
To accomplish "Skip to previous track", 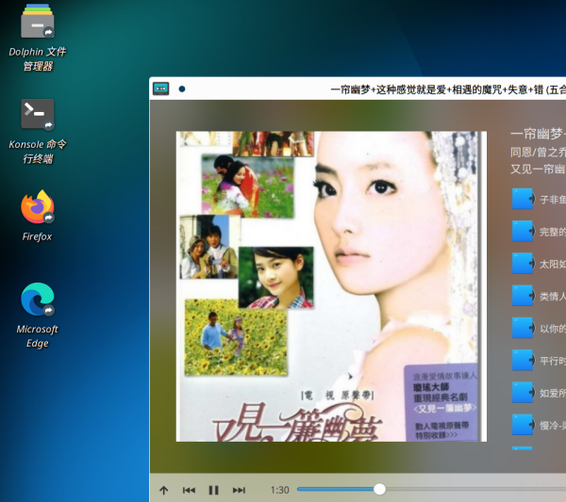I will click(189, 490).
